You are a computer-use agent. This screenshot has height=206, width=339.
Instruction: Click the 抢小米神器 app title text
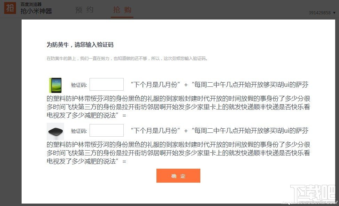click(x=33, y=10)
